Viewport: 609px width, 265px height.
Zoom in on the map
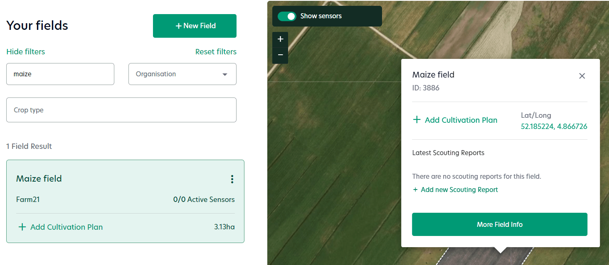coord(280,39)
